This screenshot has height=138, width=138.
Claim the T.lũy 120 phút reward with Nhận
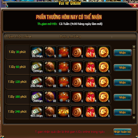[123, 82]
